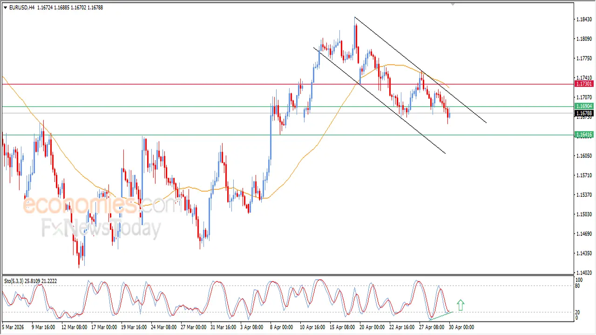
Task: Select the green 1.16416 price label
Action: [x=584, y=135]
